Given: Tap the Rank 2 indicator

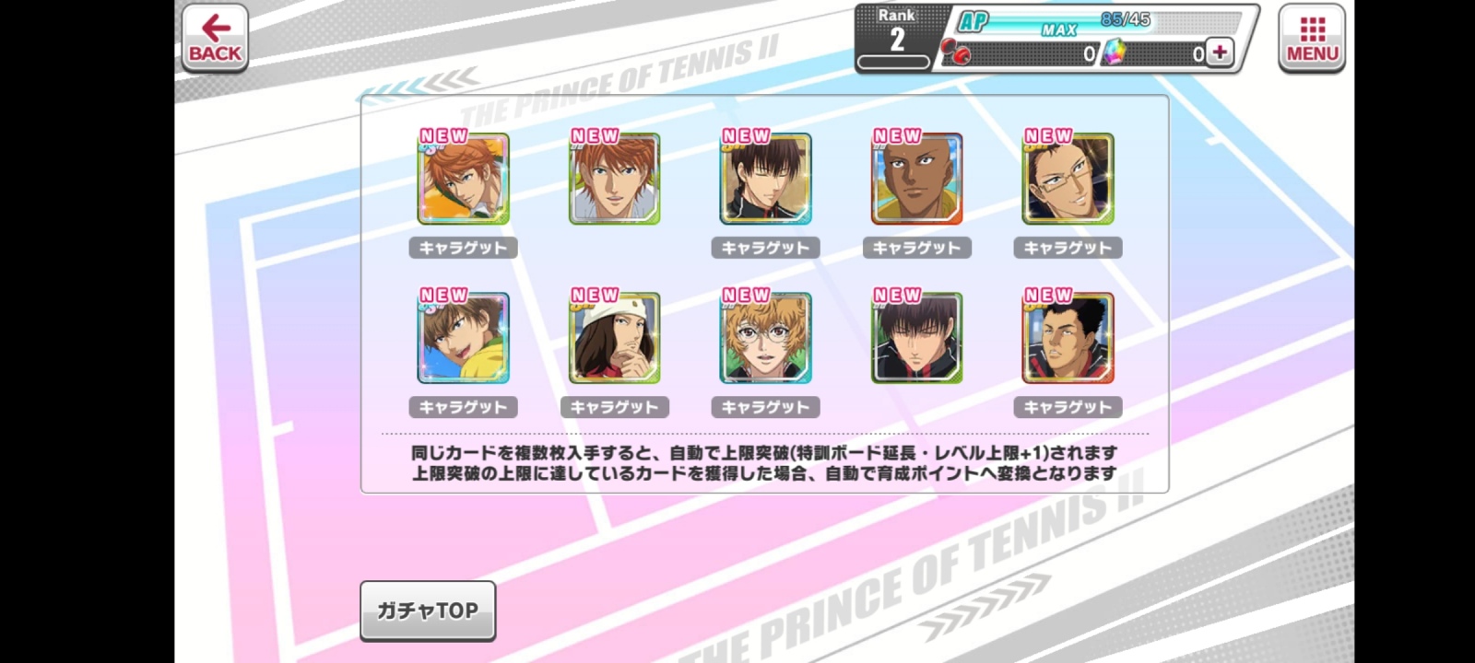Looking at the screenshot, I should (x=896, y=38).
